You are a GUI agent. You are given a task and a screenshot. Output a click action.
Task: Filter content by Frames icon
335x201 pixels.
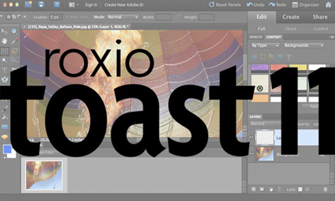tap(263, 57)
